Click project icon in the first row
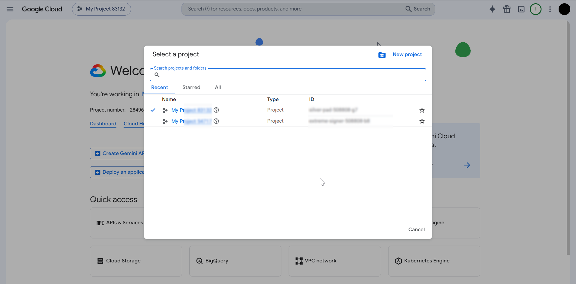The image size is (576, 284). pyautogui.click(x=165, y=110)
